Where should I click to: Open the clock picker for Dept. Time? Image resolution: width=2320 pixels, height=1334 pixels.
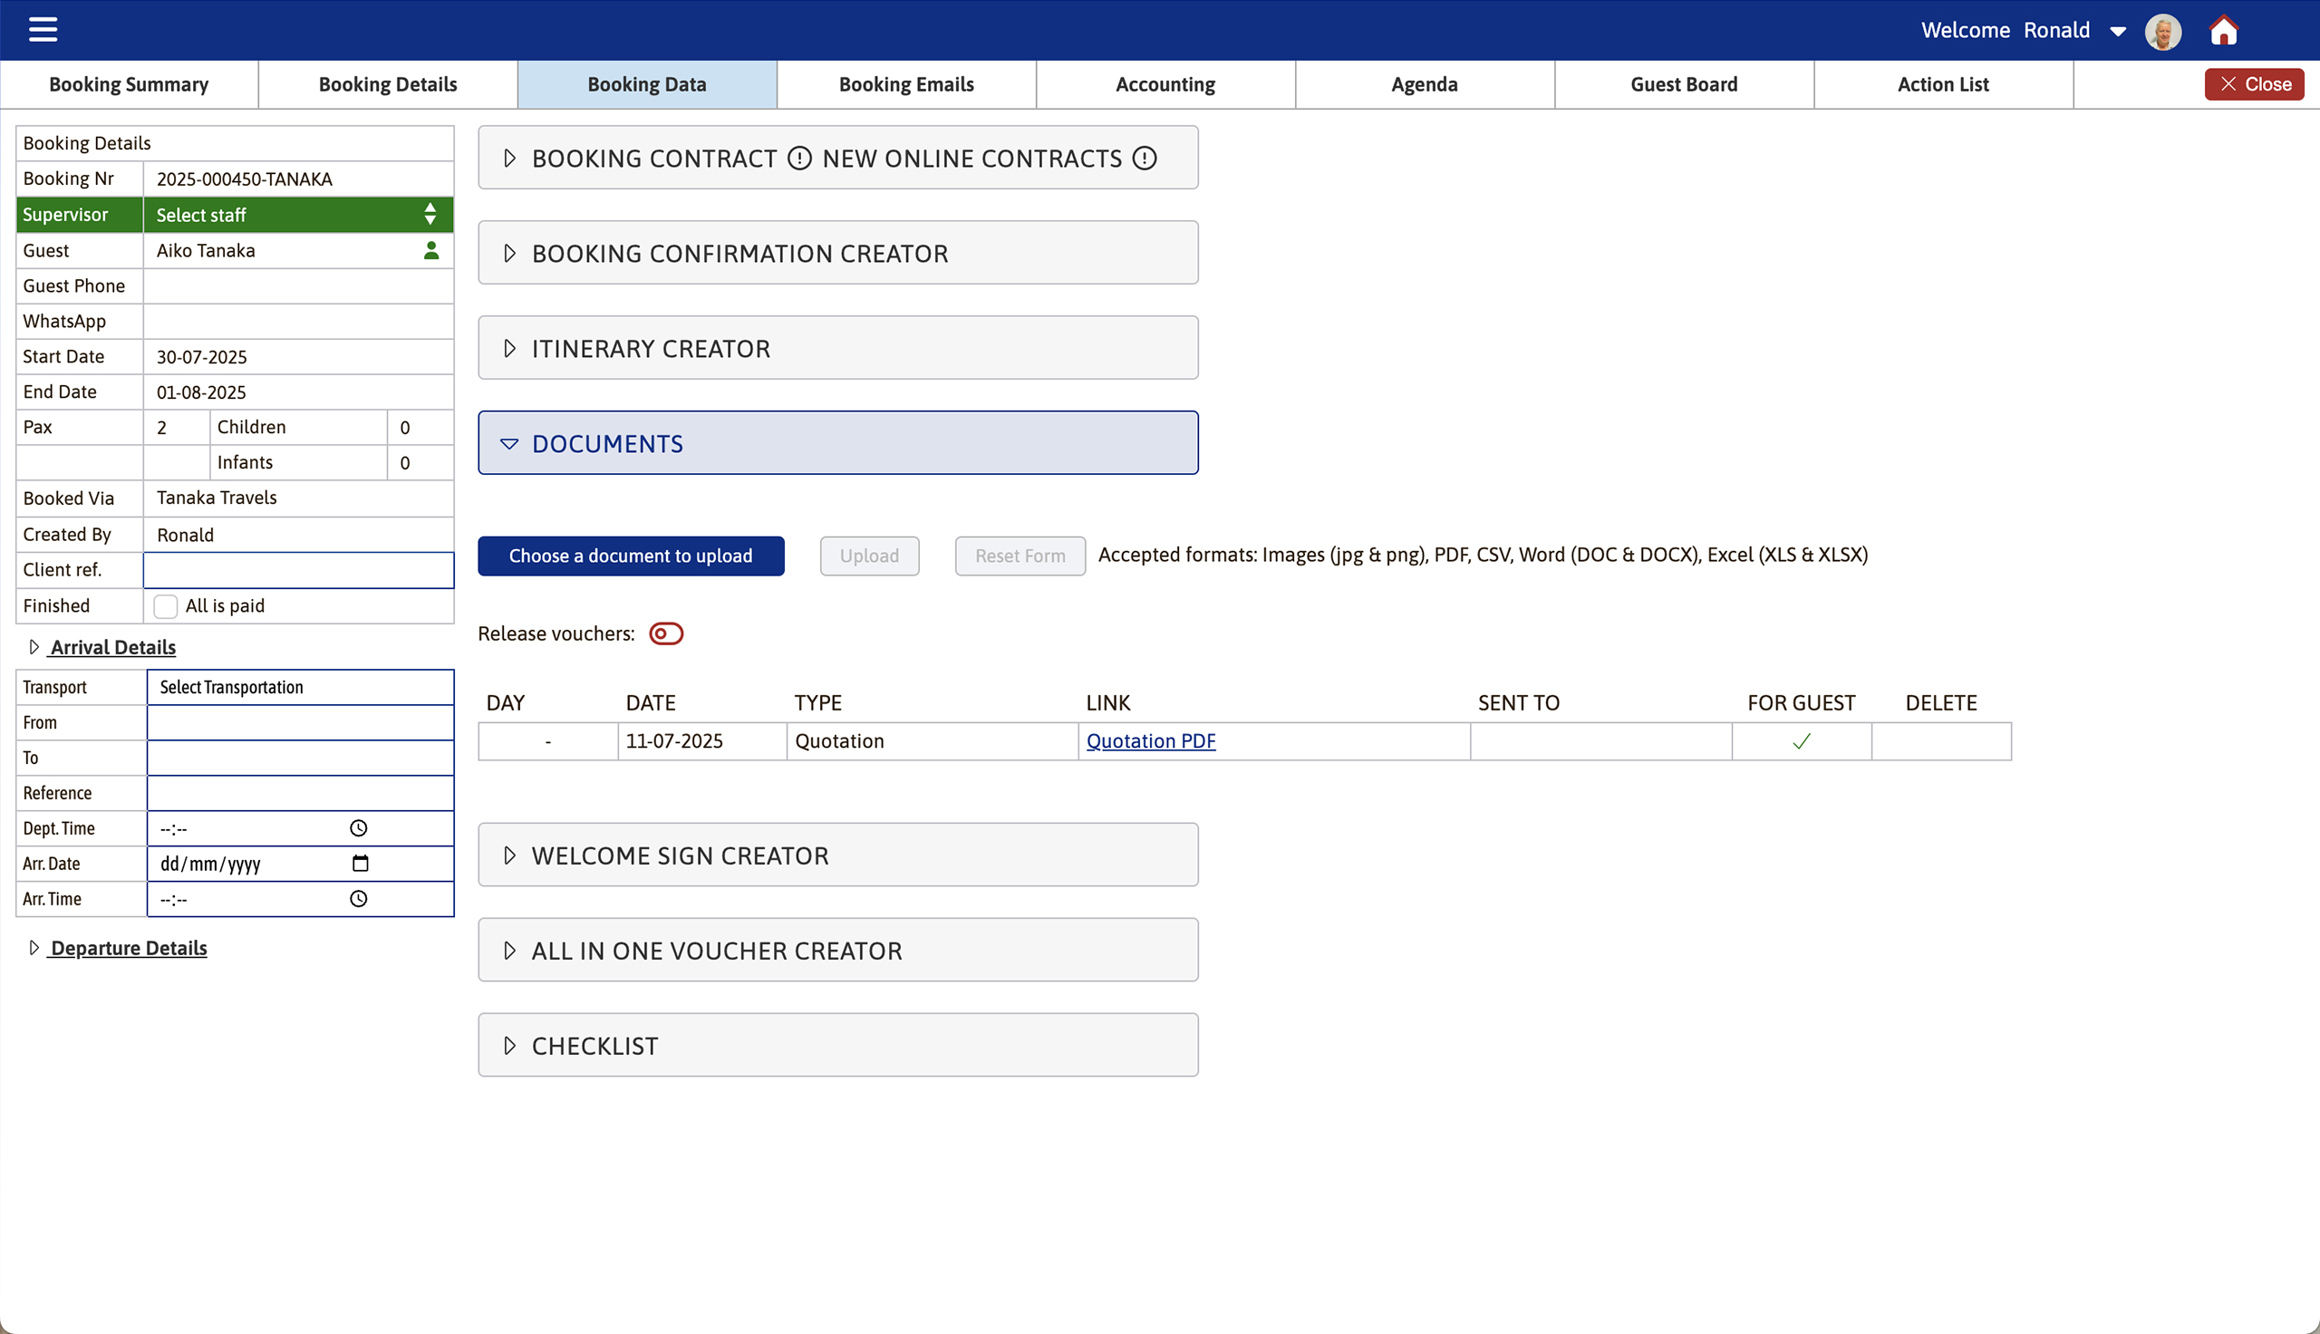358,827
